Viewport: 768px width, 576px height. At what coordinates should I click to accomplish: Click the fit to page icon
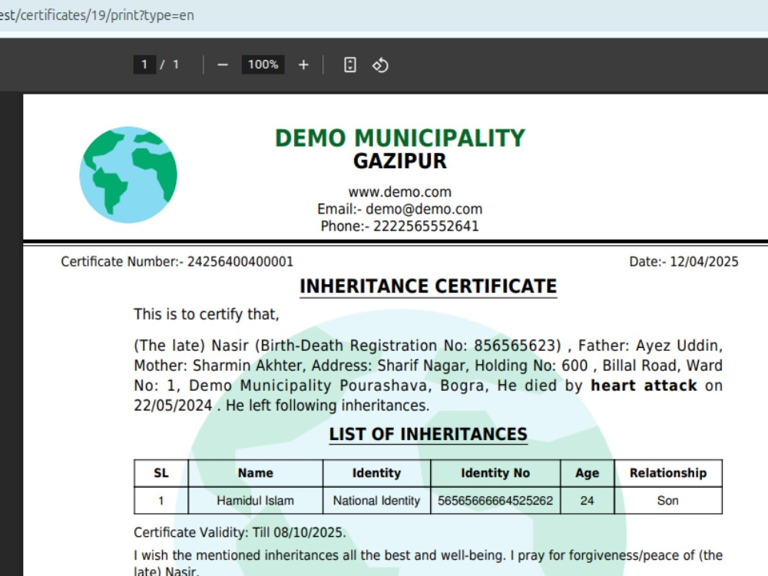[349, 65]
